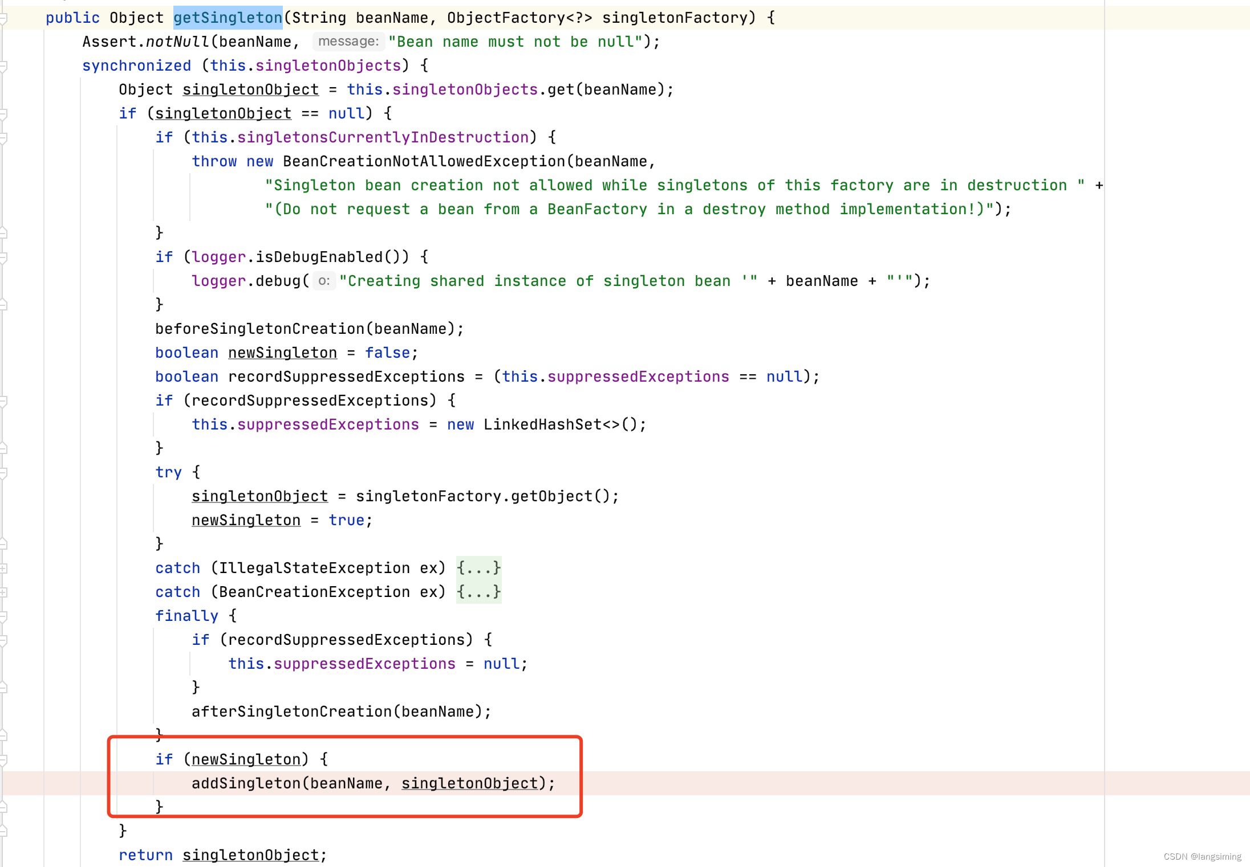Click BeanCreationNotAllowedException class name

(x=423, y=161)
